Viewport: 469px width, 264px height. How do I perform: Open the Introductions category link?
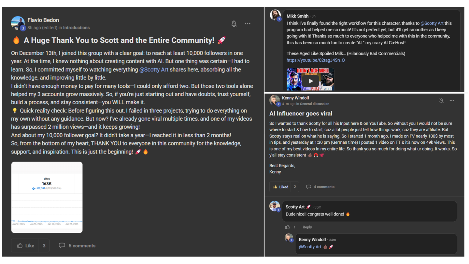[76, 28]
